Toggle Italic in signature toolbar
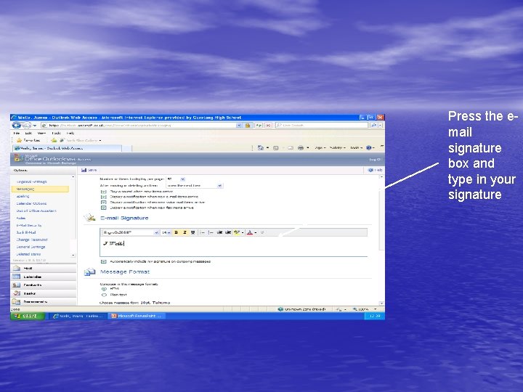The width and height of the screenshot is (523, 392). [185, 232]
